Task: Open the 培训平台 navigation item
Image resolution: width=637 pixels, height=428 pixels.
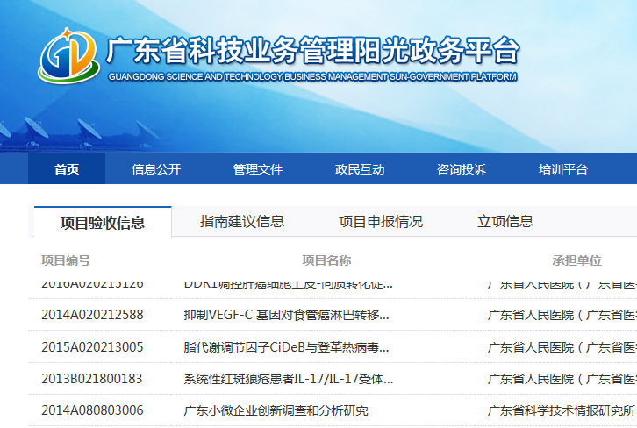Action: point(563,169)
